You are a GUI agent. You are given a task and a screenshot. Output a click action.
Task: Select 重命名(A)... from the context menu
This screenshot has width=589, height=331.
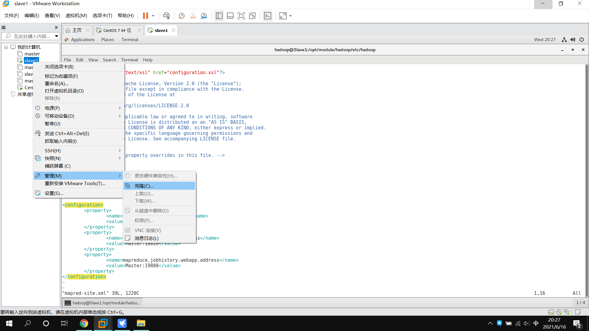point(79,84)
